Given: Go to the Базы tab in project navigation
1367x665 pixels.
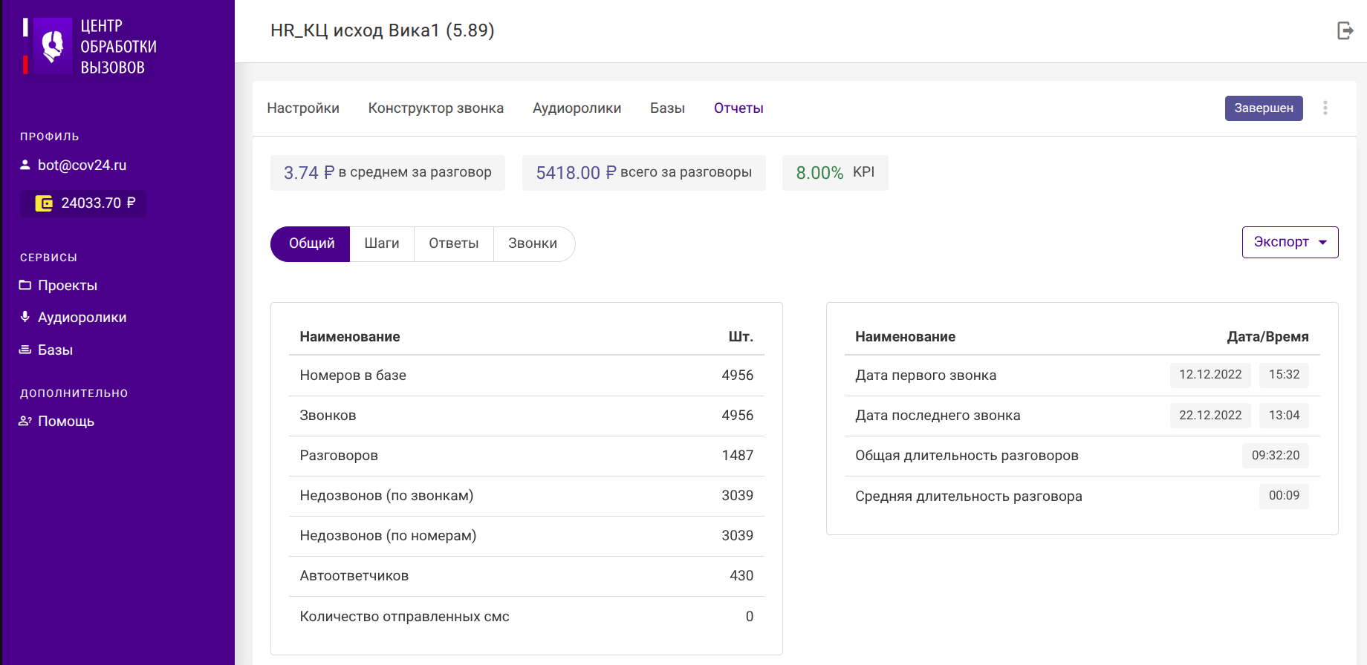Looking at the screenshot, I should click(667, 108).
